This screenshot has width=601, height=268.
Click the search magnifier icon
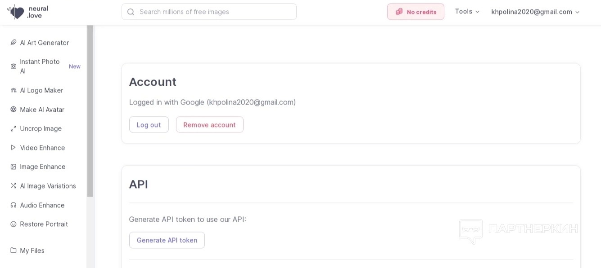coord(131,12)
